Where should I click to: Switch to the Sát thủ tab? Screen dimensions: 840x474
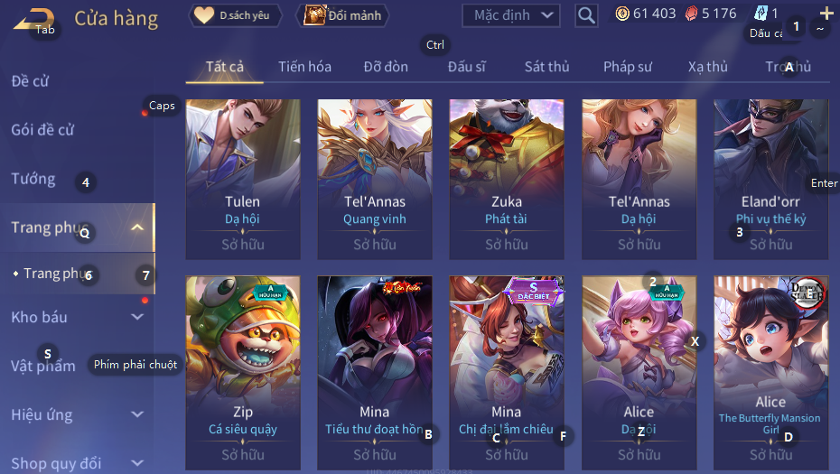click(x=546, y=67)
